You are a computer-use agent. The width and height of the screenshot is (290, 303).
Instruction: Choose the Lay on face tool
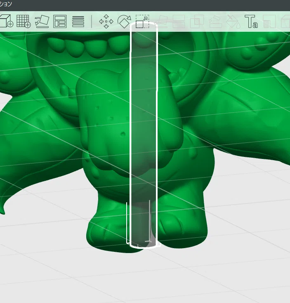[161, 21]
